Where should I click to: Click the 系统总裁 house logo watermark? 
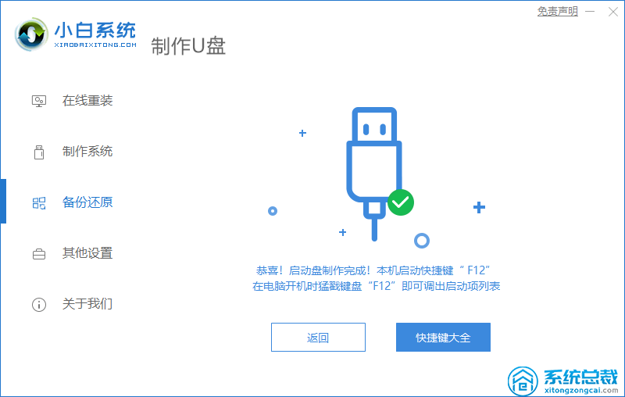(523, 381)
